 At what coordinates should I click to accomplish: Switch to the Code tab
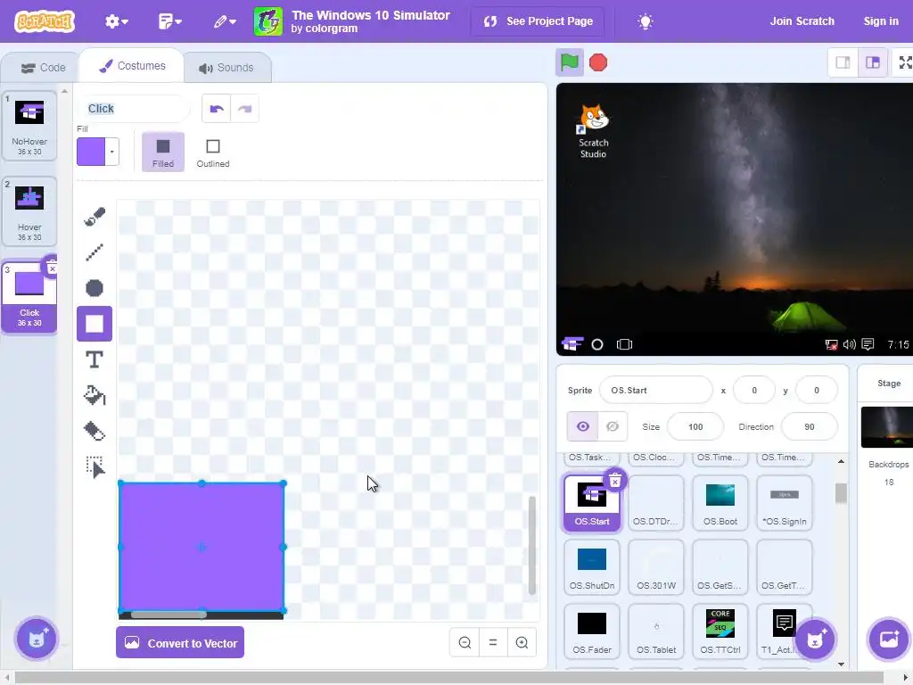[43, 68]
